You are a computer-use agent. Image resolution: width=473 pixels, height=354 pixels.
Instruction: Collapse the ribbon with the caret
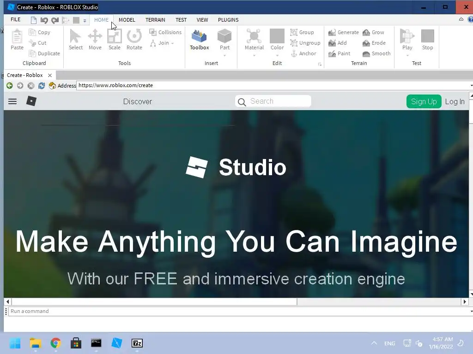[461, 19]
